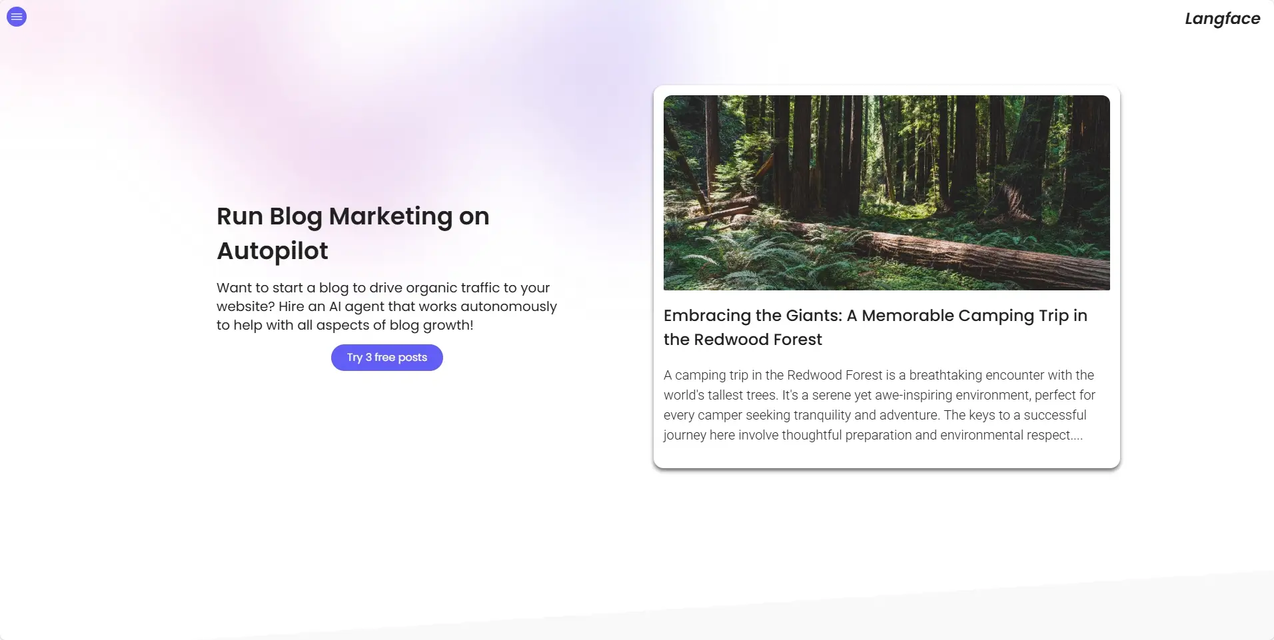Click the word Autopilot in the heading

tap(273, 251)
